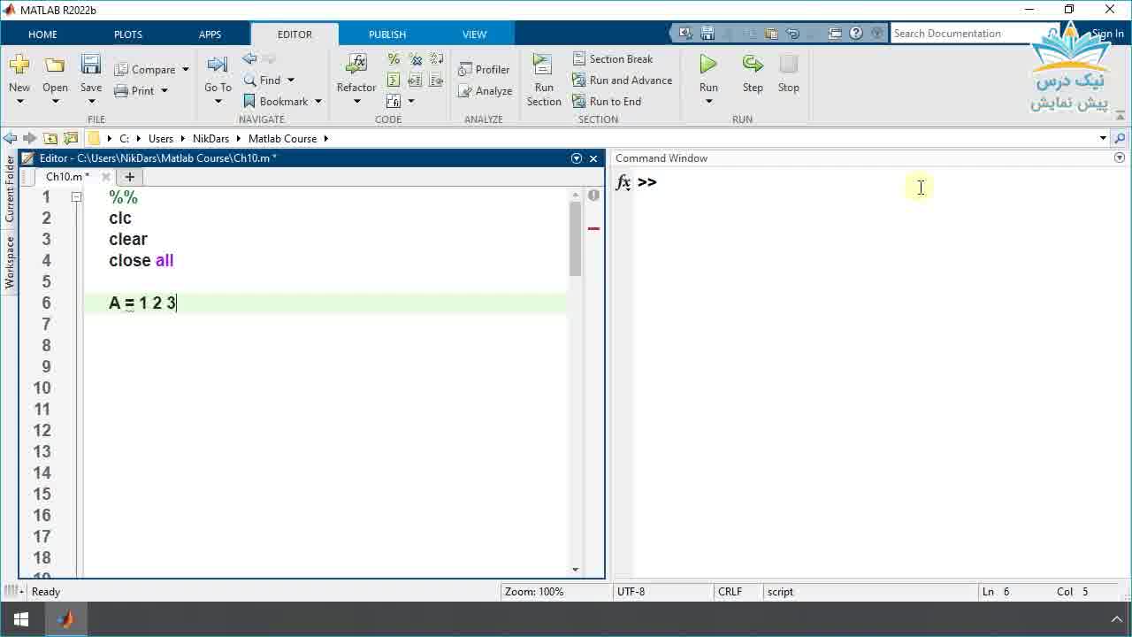1132x637 pixels.
Task: Click the Step button
Action: [753, 73]
